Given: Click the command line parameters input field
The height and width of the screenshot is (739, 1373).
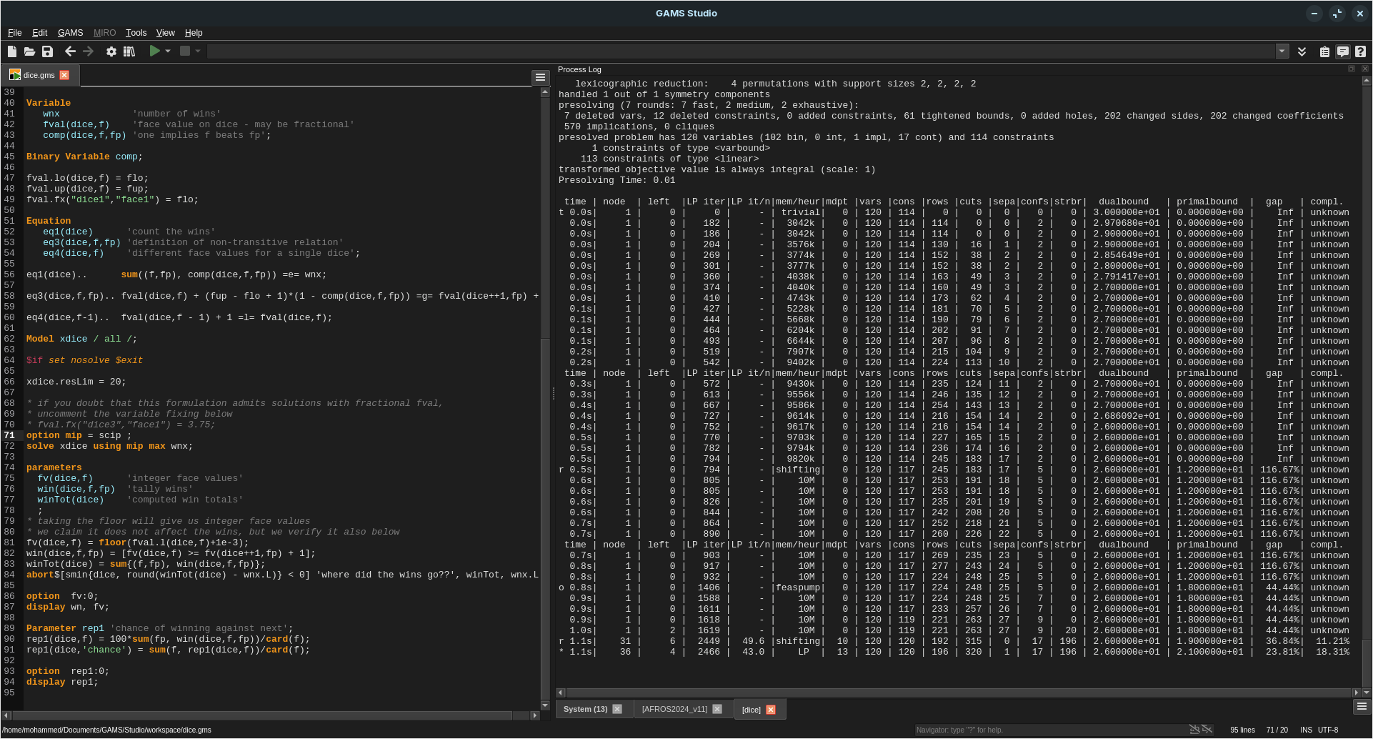Looking at the screenshot, I should pyautogui.click(x=742, y=51).
